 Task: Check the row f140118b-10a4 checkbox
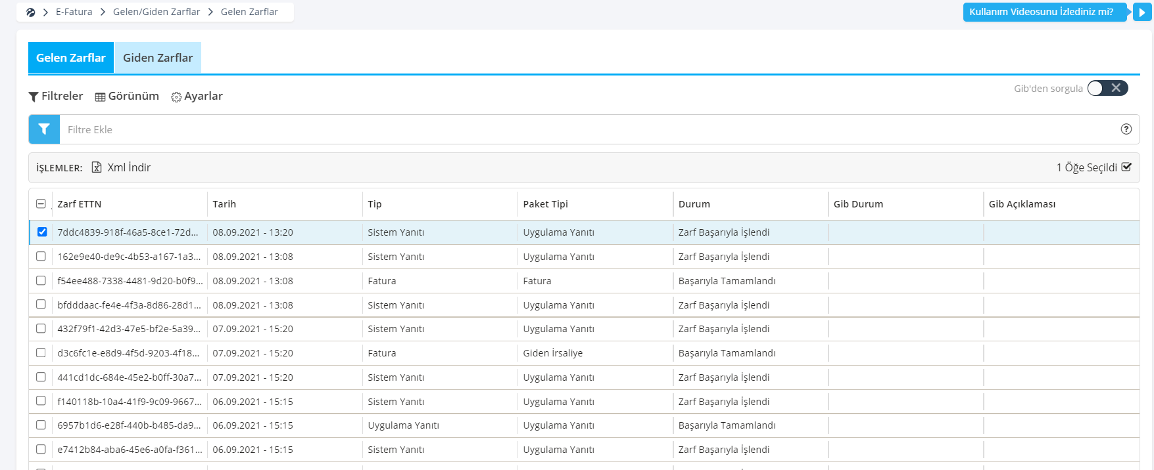pos(41,400)
